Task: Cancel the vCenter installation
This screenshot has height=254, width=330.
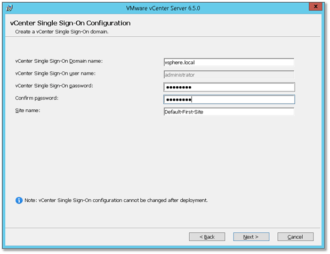Action: 295,237
